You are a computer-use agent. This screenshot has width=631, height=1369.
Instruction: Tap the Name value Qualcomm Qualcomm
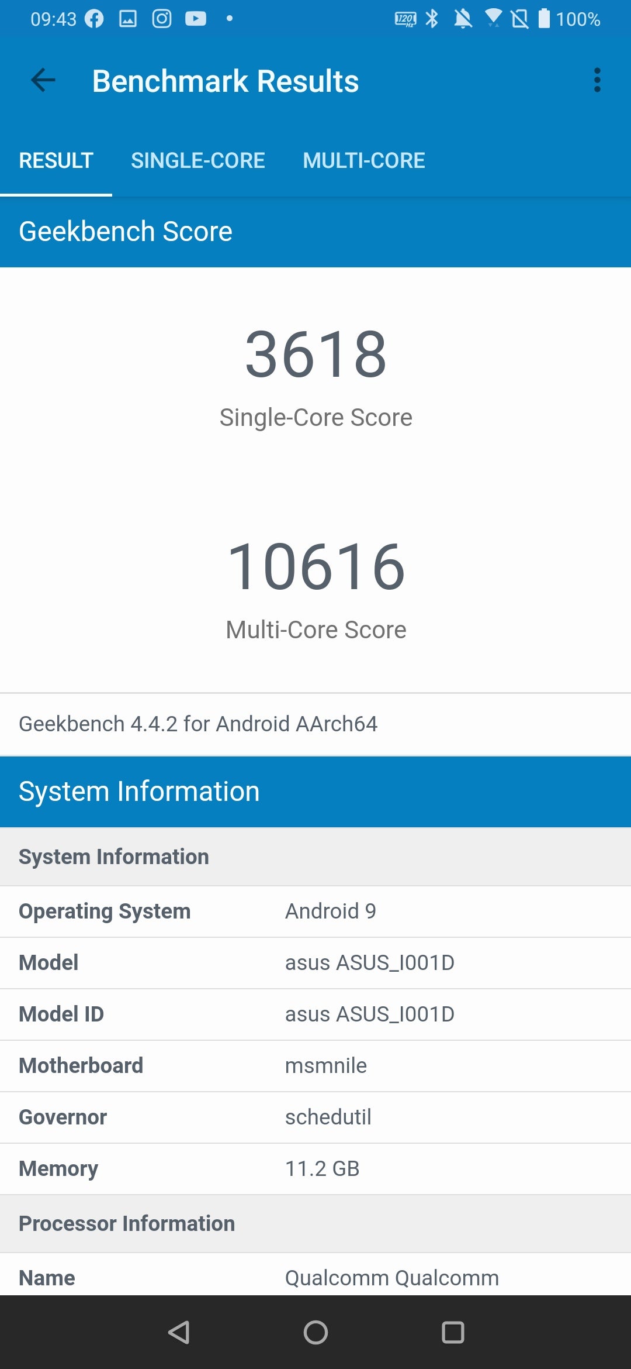[392, 1278]
